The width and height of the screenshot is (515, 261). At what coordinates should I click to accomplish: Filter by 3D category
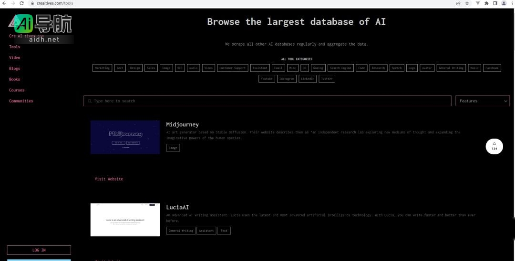coord(304,68)
